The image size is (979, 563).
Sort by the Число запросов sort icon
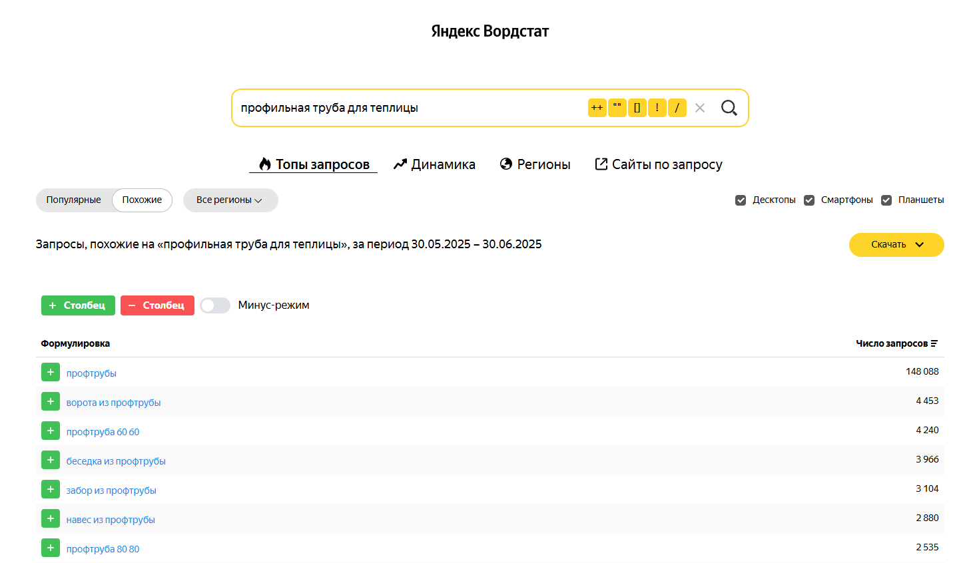(x=934, y=343)
